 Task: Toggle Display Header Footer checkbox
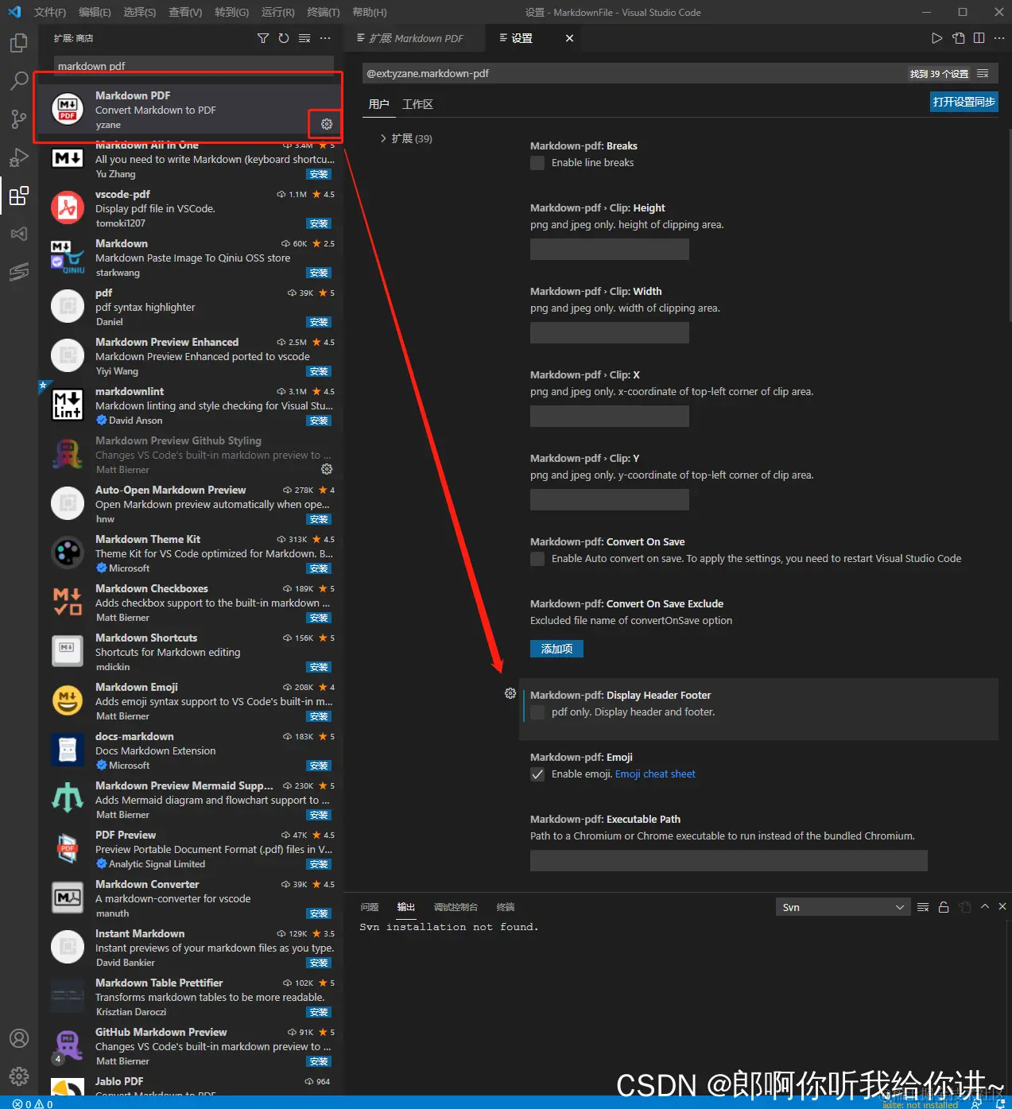pos(537,712)
